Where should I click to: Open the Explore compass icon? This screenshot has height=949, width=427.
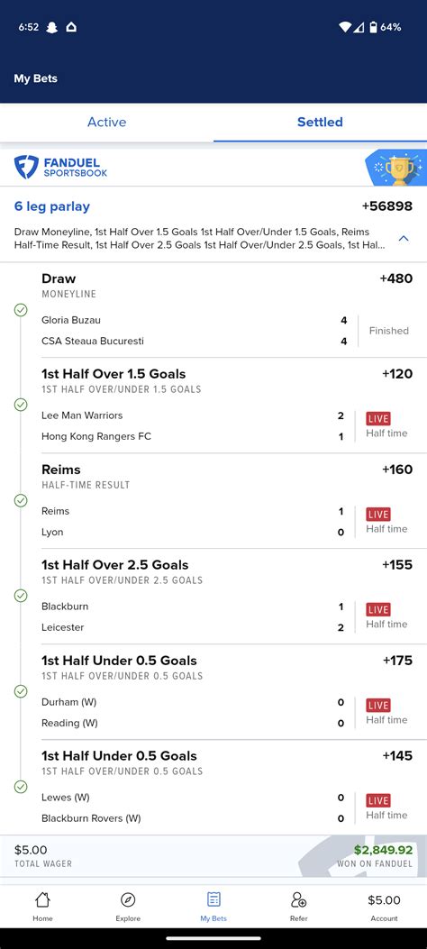(128, 900)
